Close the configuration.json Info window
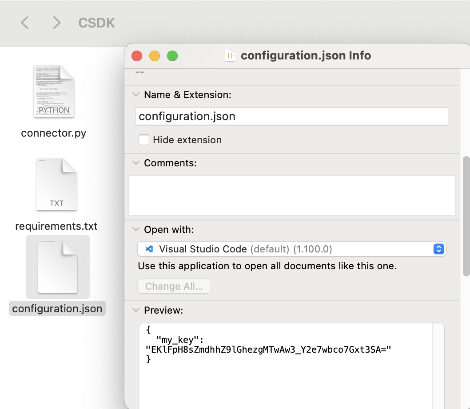This screenshot has height=409, width=470. point(137,56)
